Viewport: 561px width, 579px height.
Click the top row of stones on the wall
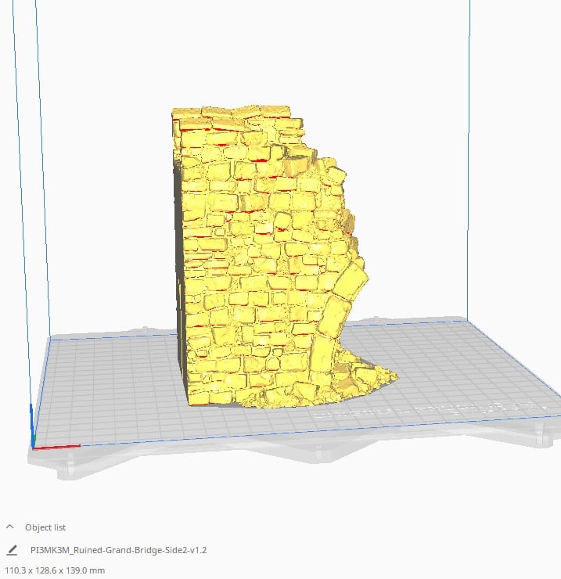[235, 117]
